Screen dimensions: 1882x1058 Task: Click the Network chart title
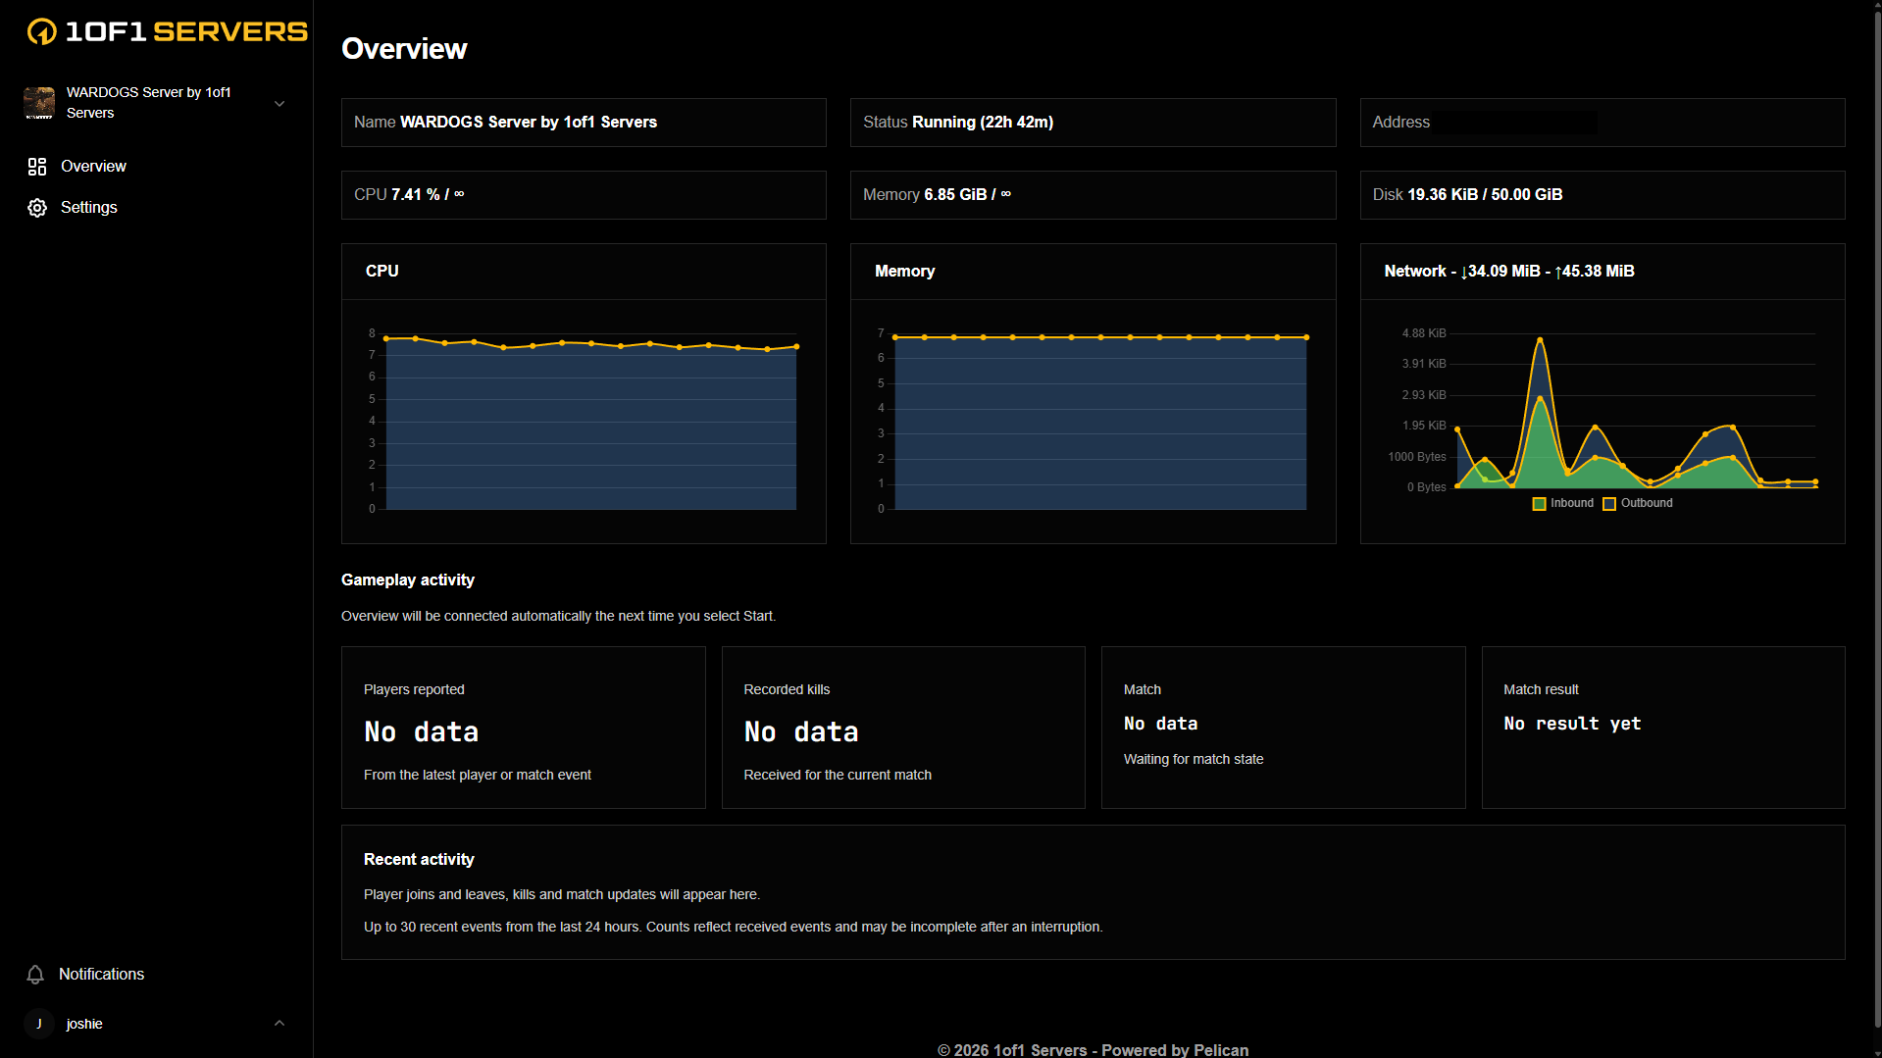tap(1509, 272)
